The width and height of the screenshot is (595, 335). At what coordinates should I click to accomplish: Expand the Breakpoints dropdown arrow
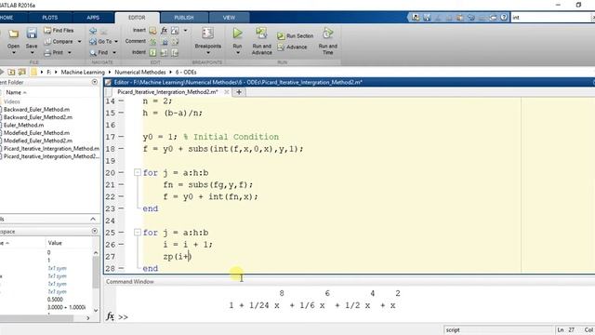coord(208,53)
